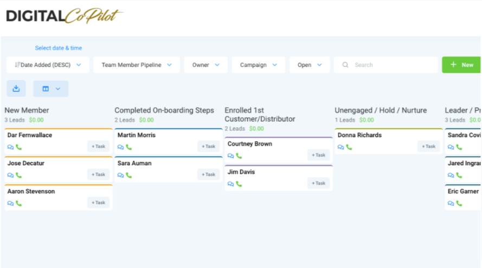The image size is (482, 268).
Task: Call Courtney Brown via phone icon
Action: point(239,156)
